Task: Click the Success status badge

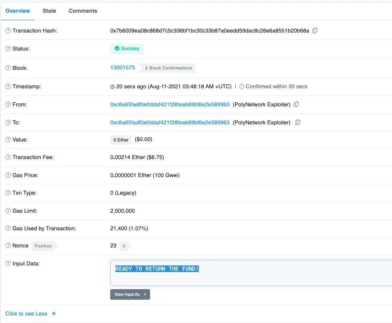Action: (x=127, y=48)
